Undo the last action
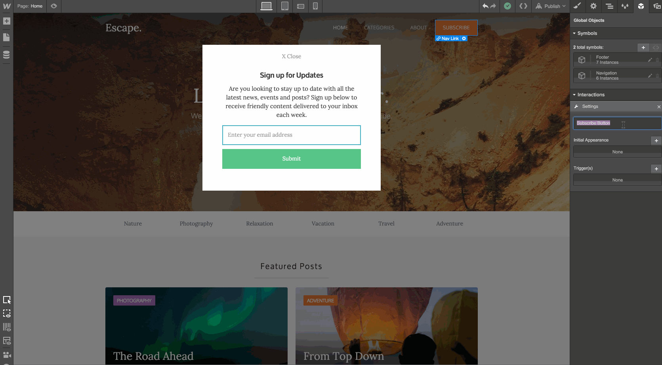This screenshot has height=365, width=662. pyautogui.click(x=485, y=6)
